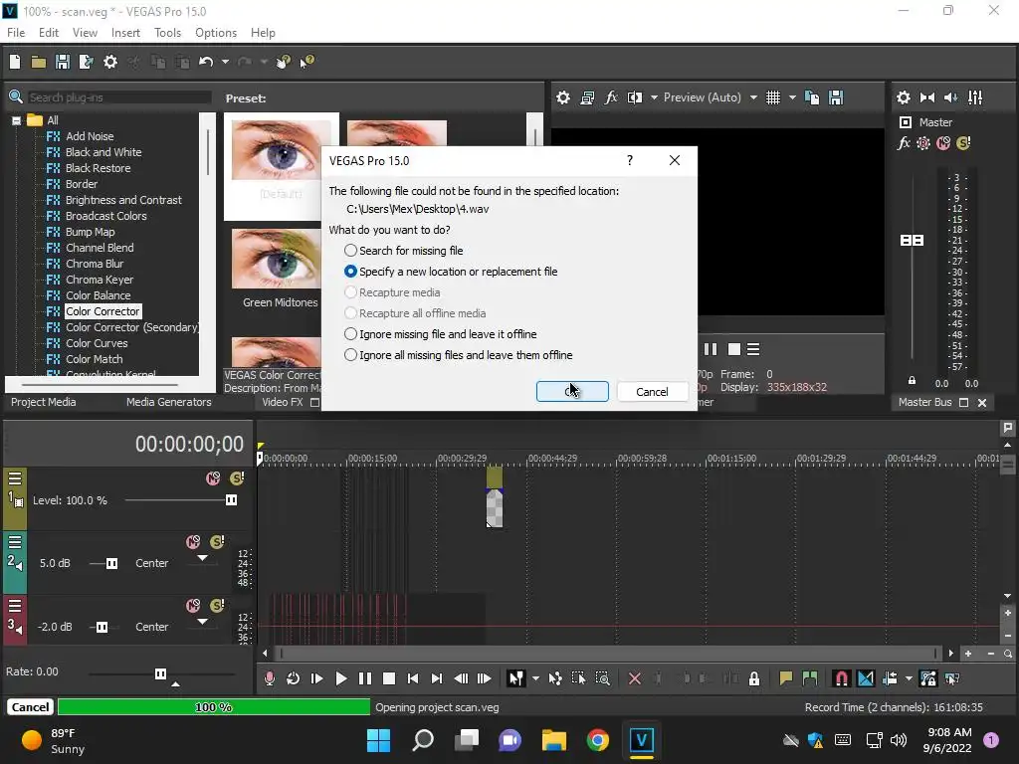This screenshot has height=764, width=1019.
Task: Select the Zoom Edit tool magnifier icon
Action: coord(602,678)
